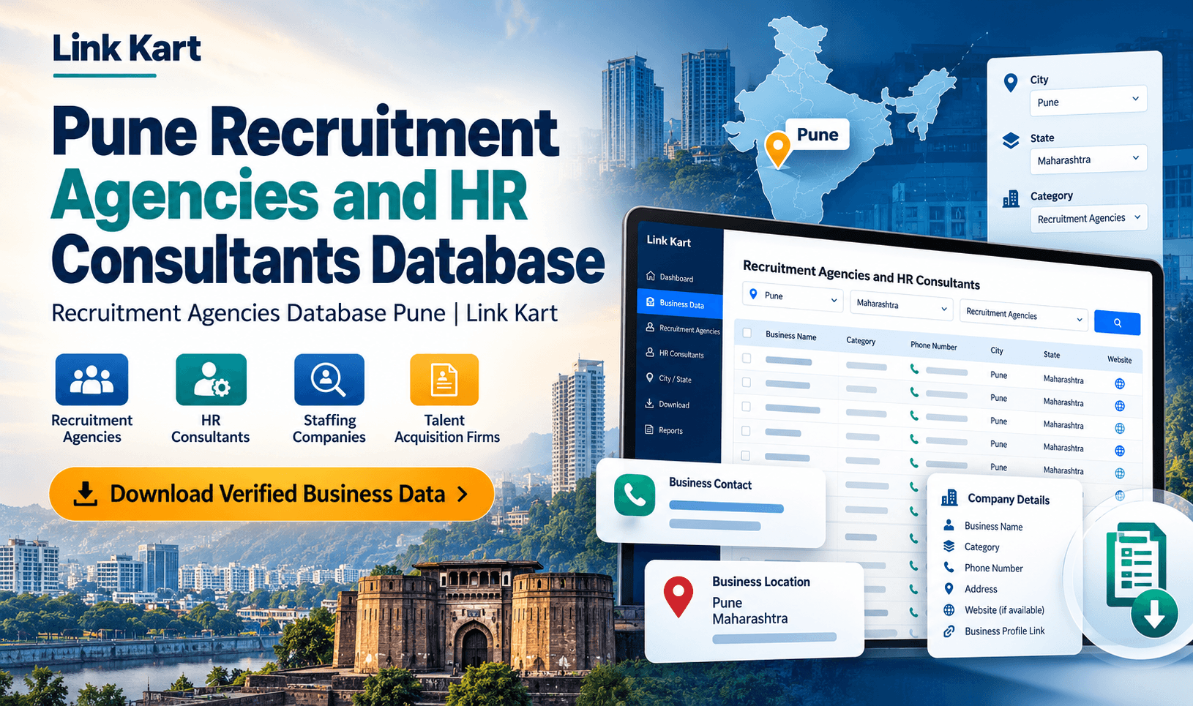The height and width of the screenshot is (706, 1193).
Task: Open the Pune city dropdown in tablet toolbar
Action: point(793,296)
